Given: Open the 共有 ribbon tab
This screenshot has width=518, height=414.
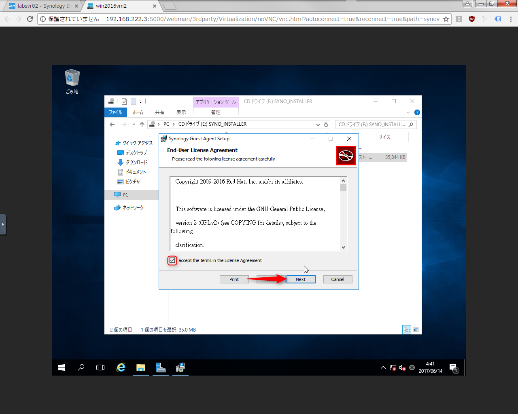Looking at the screenshot, I should (x=160, y=112).
